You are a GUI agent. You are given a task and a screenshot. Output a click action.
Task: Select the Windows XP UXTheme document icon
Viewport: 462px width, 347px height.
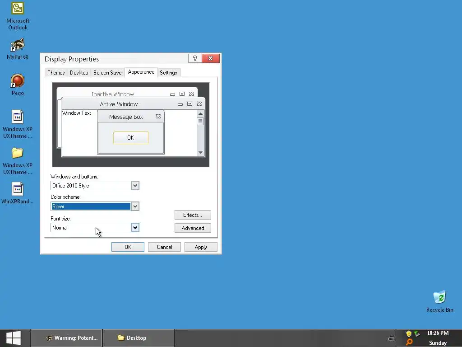coord(18,124)
